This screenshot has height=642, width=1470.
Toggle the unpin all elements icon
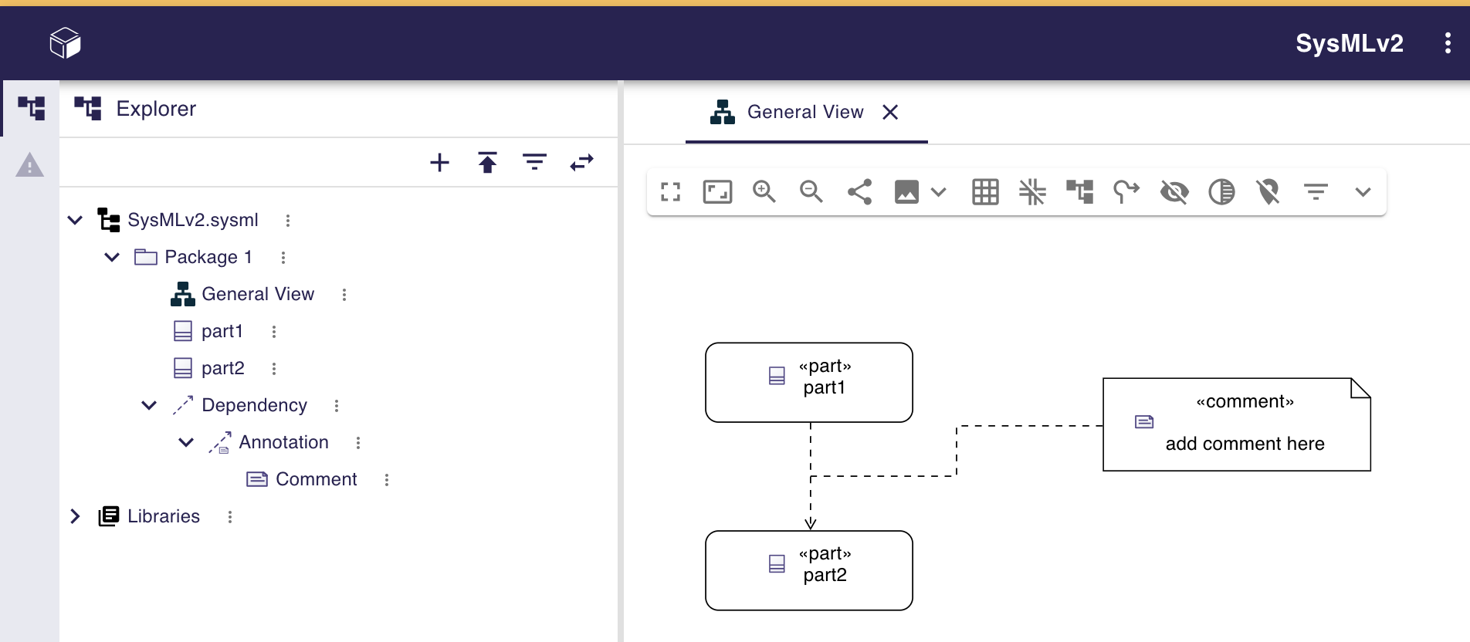click(x=1268, y=191)
